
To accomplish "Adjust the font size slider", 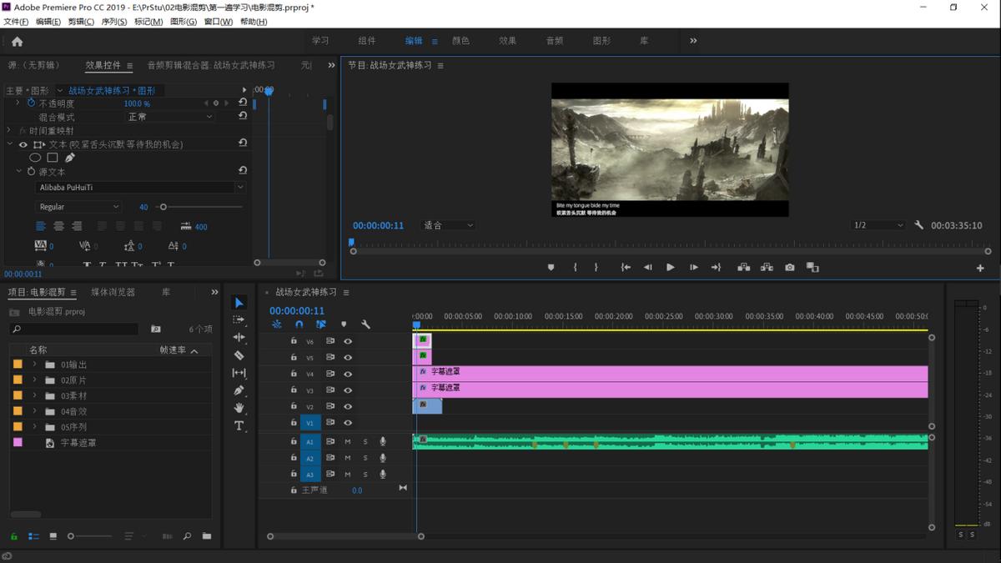I will pos(163,207).
